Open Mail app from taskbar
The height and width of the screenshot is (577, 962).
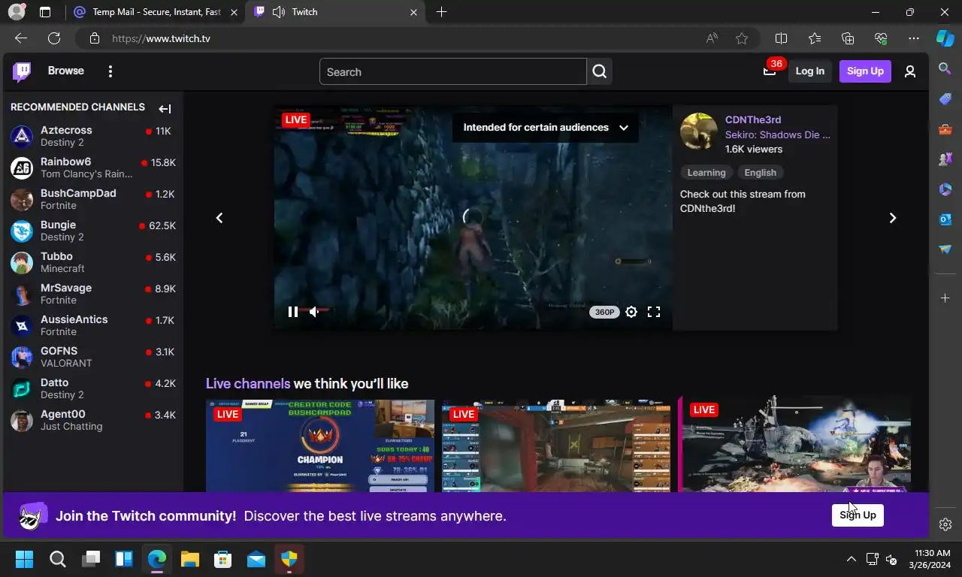(256, 559)
